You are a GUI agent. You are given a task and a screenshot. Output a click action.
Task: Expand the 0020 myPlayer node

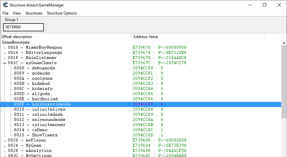pyautogui.click(x=5, y=140)
